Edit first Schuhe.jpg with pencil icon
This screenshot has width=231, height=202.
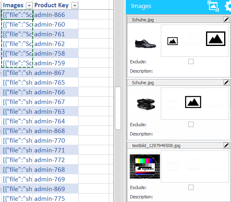(227, 20)
